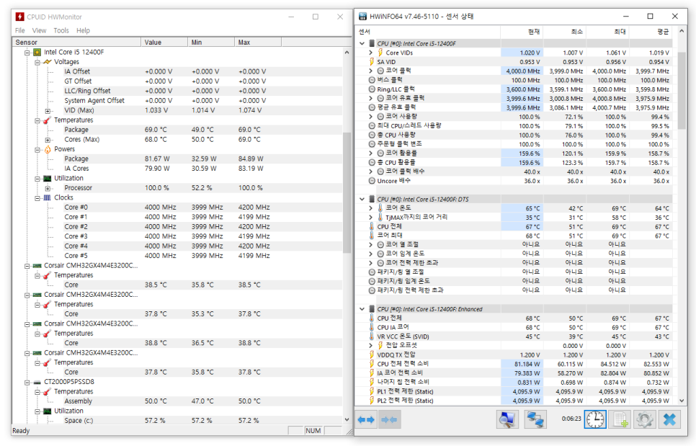Click the scroll-down arrow of HWMonitor list
Image resolution: width=696 pixels, height=446 pixels.
(347, 420)
